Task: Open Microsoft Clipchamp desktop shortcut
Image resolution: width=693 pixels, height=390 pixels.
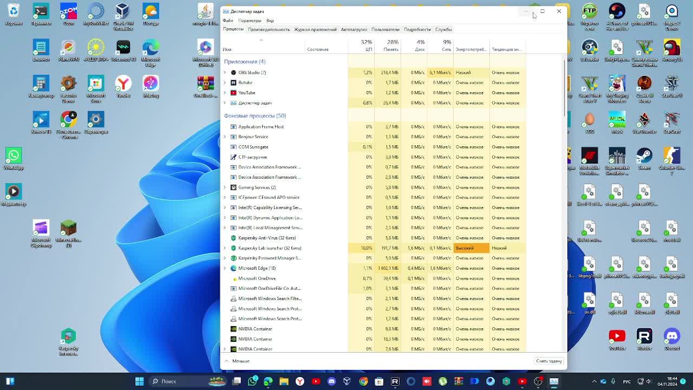Action: (x=41, y=233)
